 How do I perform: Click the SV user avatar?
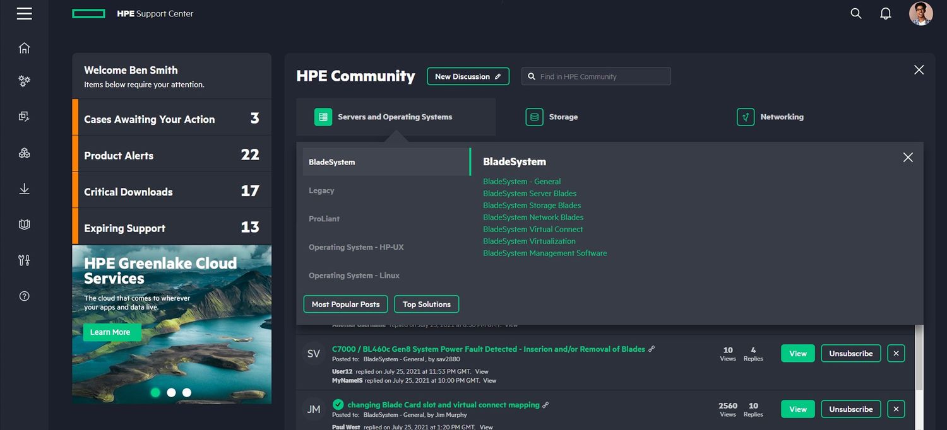(x=314, y=354)
